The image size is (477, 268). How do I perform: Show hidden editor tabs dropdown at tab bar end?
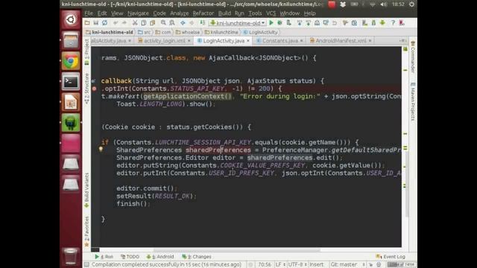coord(402,40)
